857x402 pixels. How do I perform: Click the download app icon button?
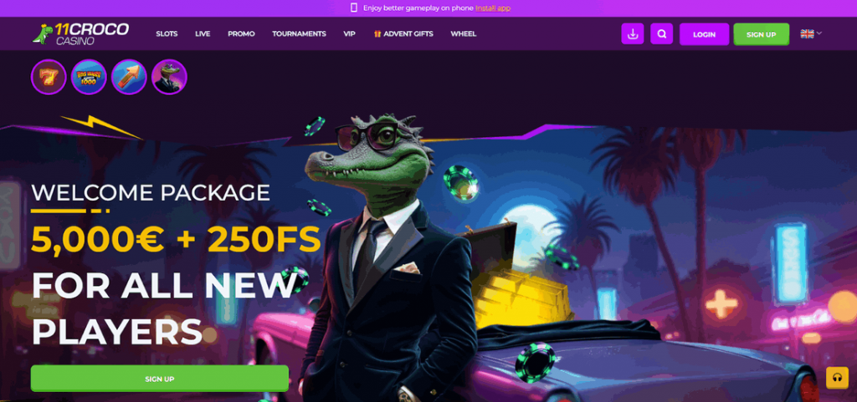coord(633,33)
